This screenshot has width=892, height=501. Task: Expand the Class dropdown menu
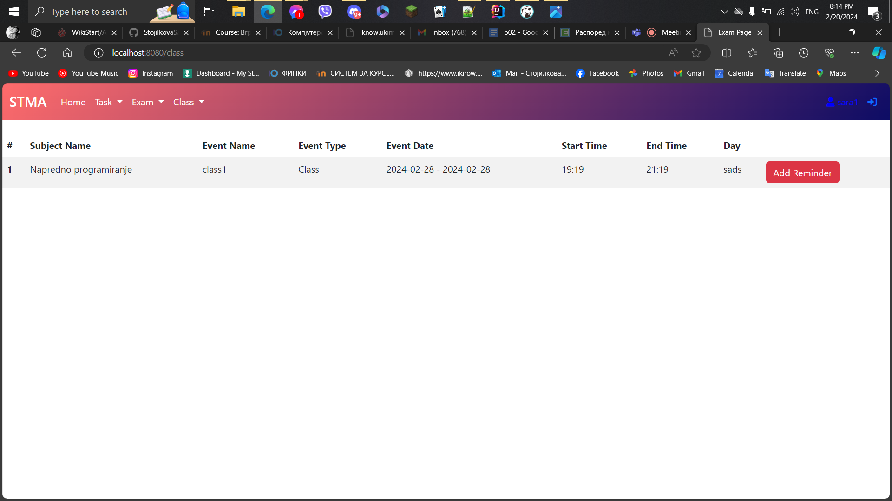tap(189, 102)
